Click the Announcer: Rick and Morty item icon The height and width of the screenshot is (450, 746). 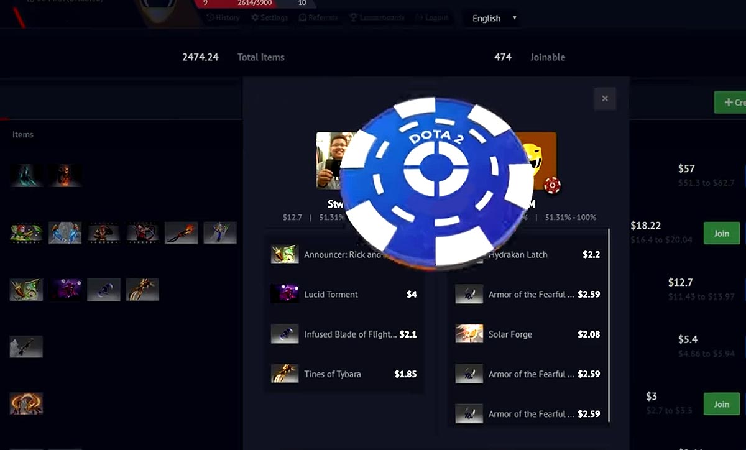click(285, 254)
